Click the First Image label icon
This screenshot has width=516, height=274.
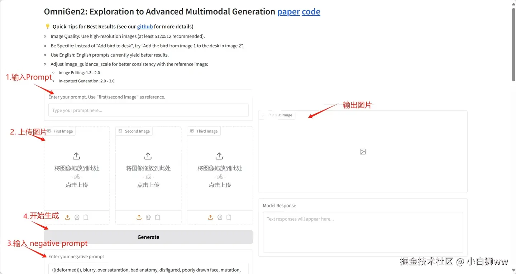[49, 131]
